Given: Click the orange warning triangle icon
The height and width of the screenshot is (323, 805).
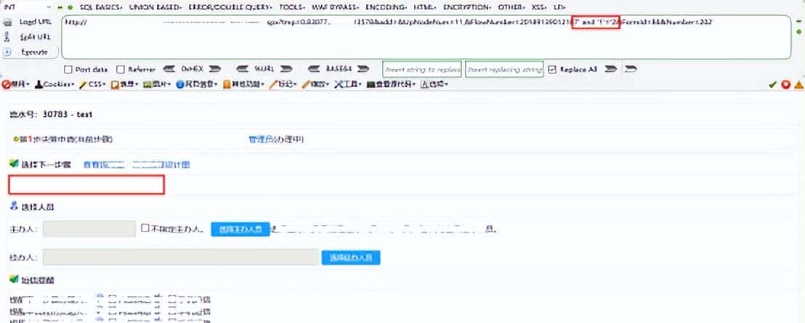Looking at the screenshot, I should tap(799, 85).
